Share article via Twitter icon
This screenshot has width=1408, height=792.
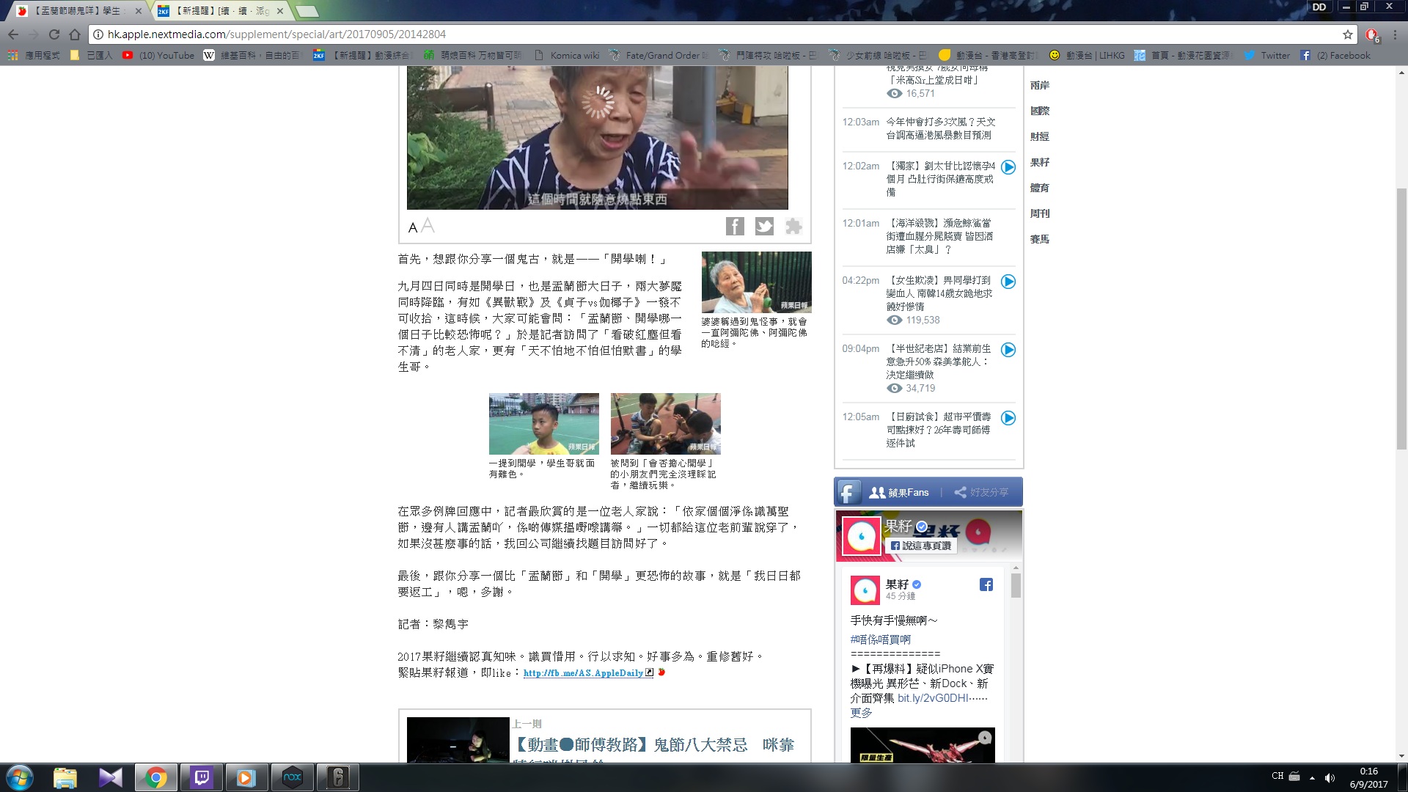pyautogui.click(x=764, y=227)
